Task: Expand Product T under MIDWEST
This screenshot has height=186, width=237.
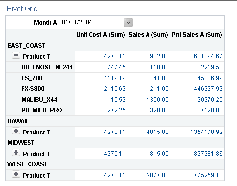Action: click(16, 153)
